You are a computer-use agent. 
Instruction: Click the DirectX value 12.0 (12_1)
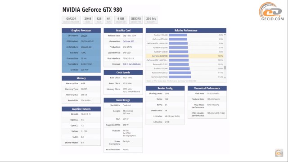86,114
